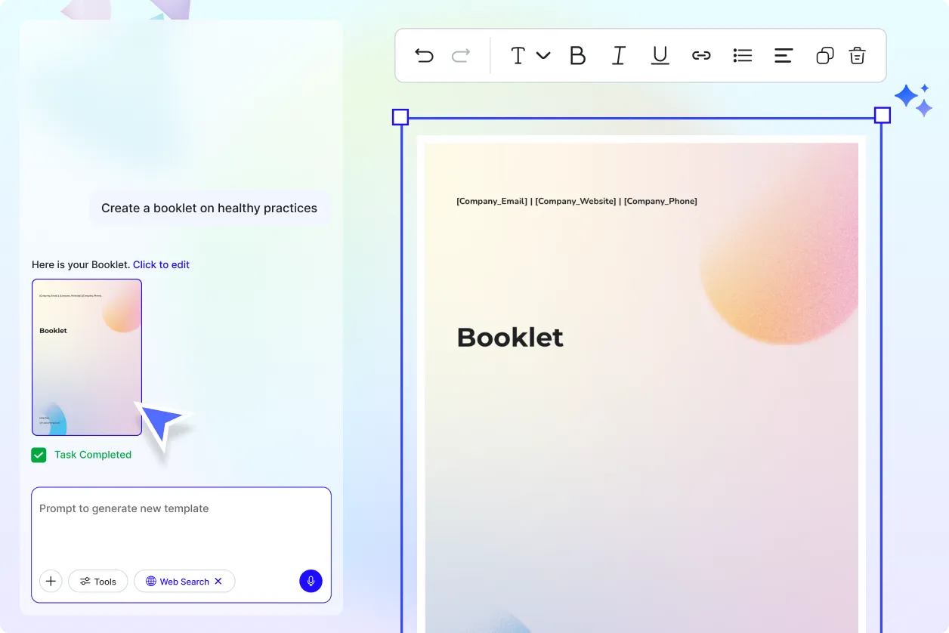Delete the selected element with trash icon
Image resolution: width=949 pixels, height=633 pixels.
click(x=857, y=56)
